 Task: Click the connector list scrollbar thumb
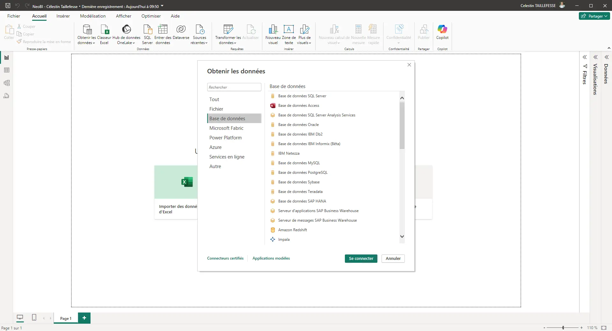click(x=402, y=125)
